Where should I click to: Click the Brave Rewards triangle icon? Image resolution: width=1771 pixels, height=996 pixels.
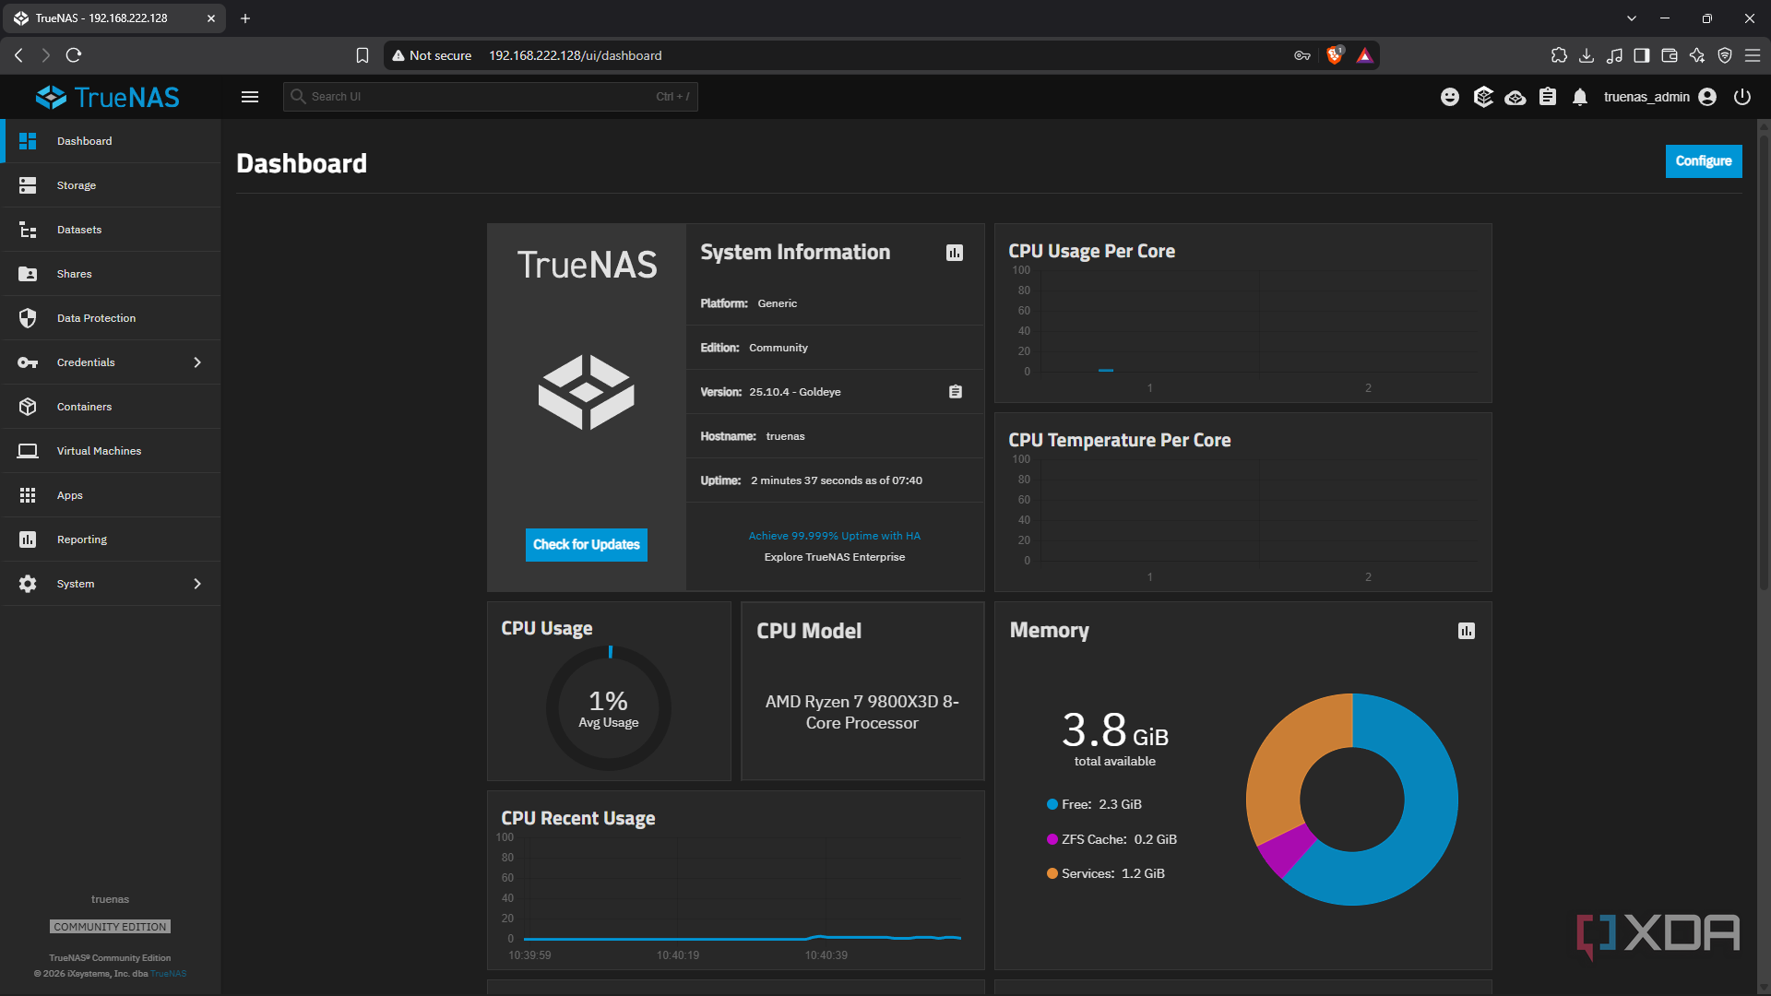click(1365, 55)
